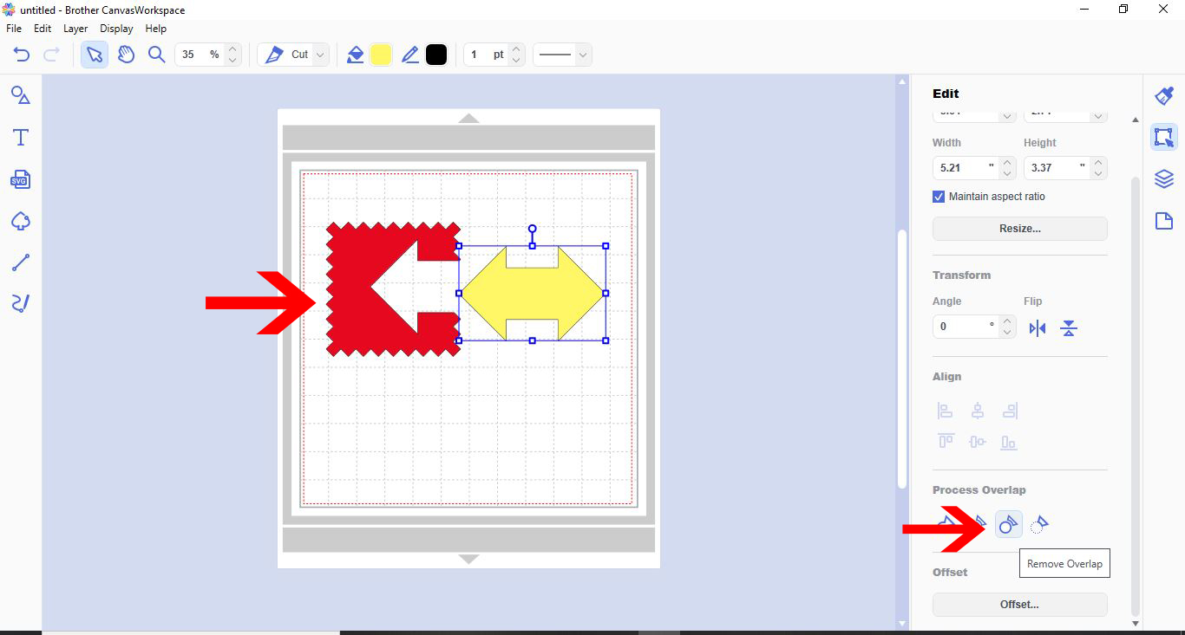Open the Help menu
The image size is (1185, 635).
156,29
